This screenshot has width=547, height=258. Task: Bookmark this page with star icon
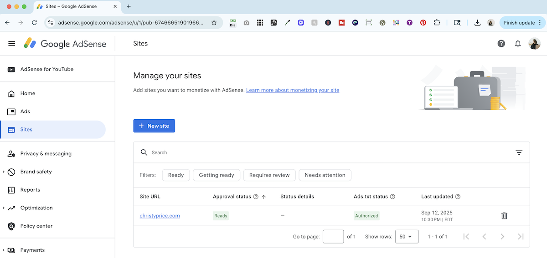(x=214, y=22)
